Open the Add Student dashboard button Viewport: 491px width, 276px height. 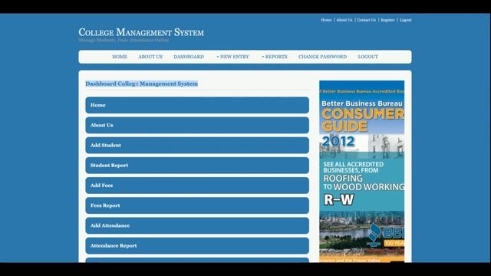197,145
